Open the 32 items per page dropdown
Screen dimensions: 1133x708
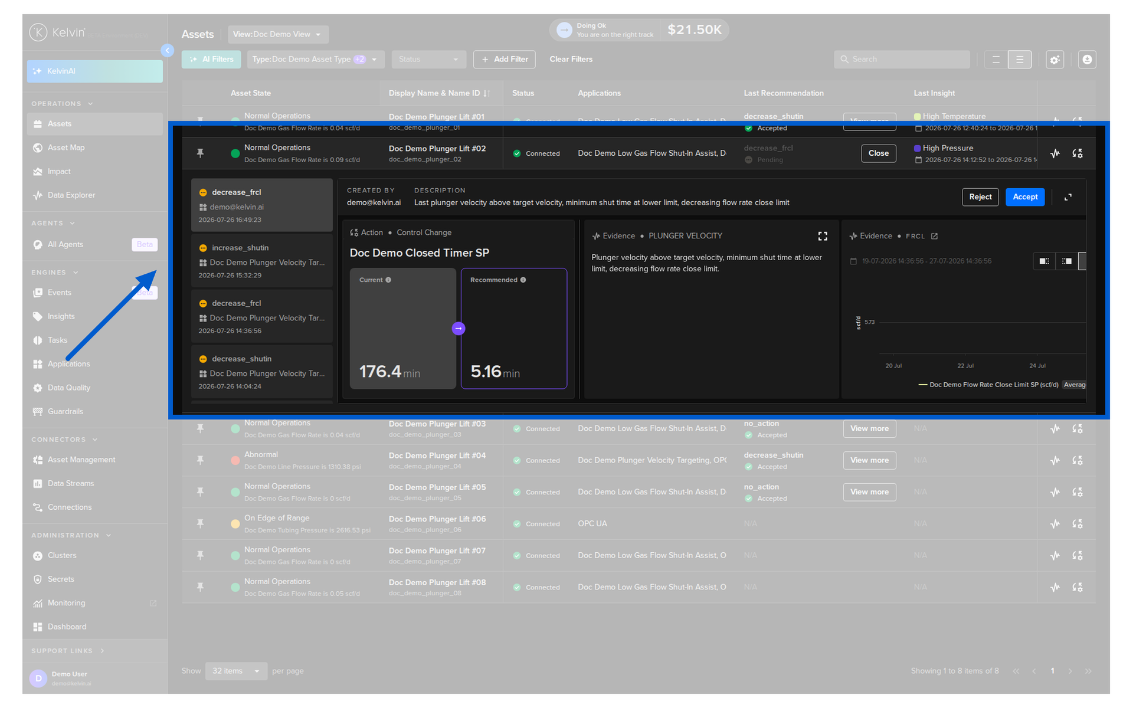tap(236, 671)
